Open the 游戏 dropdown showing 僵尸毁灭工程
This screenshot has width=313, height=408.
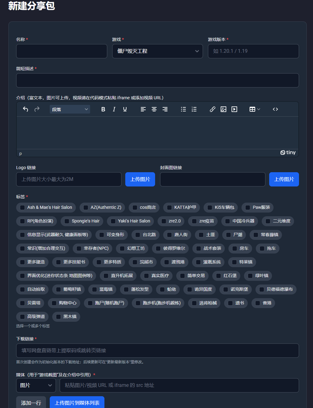(x=157, y=51)
